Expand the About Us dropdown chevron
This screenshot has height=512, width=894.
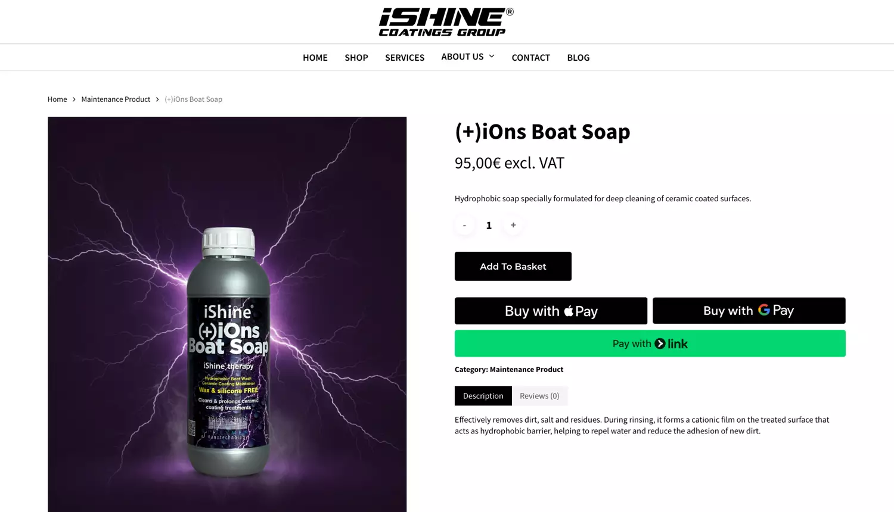492,57
